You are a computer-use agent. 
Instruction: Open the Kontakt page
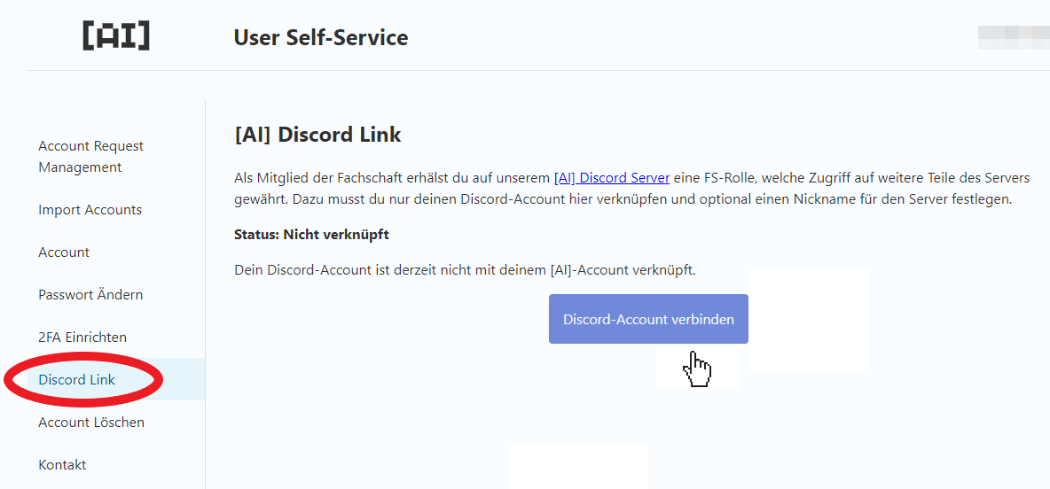[62, 465]
